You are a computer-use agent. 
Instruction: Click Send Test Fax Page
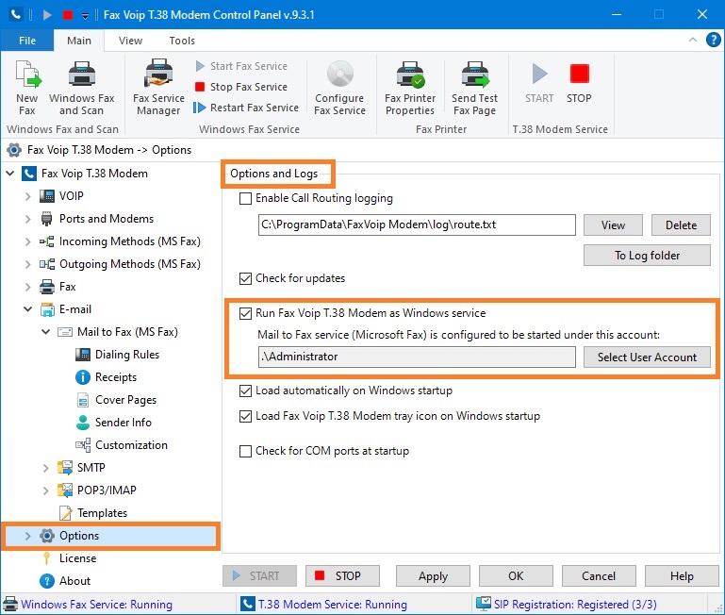475,88
